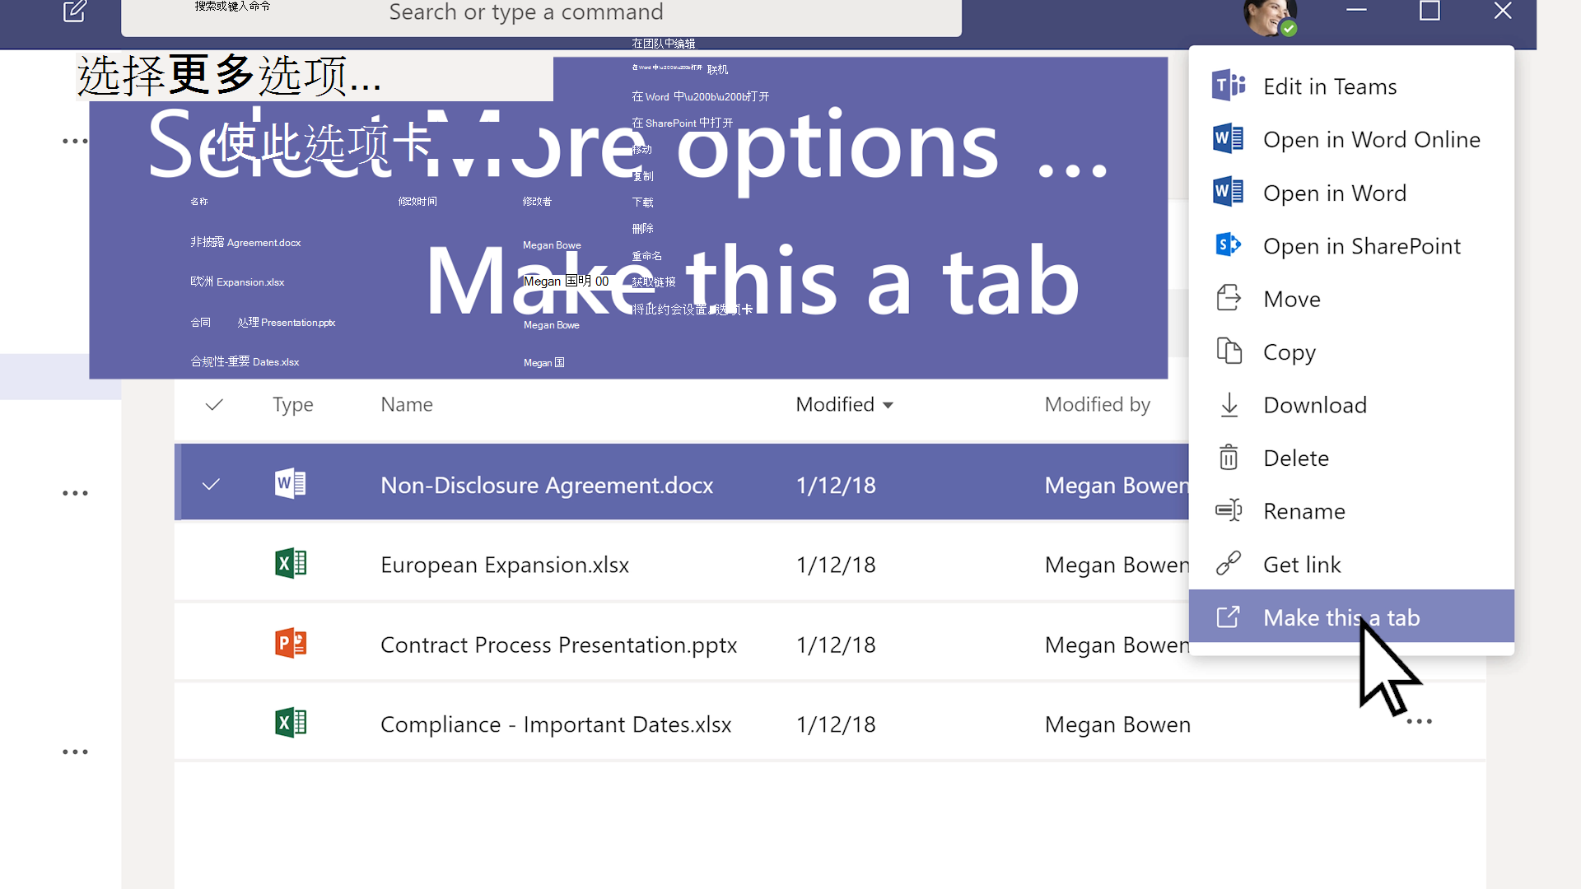Toggle checkbox for Non-Disclosure Agreement.docx
1581x889 pixels.
212,484
